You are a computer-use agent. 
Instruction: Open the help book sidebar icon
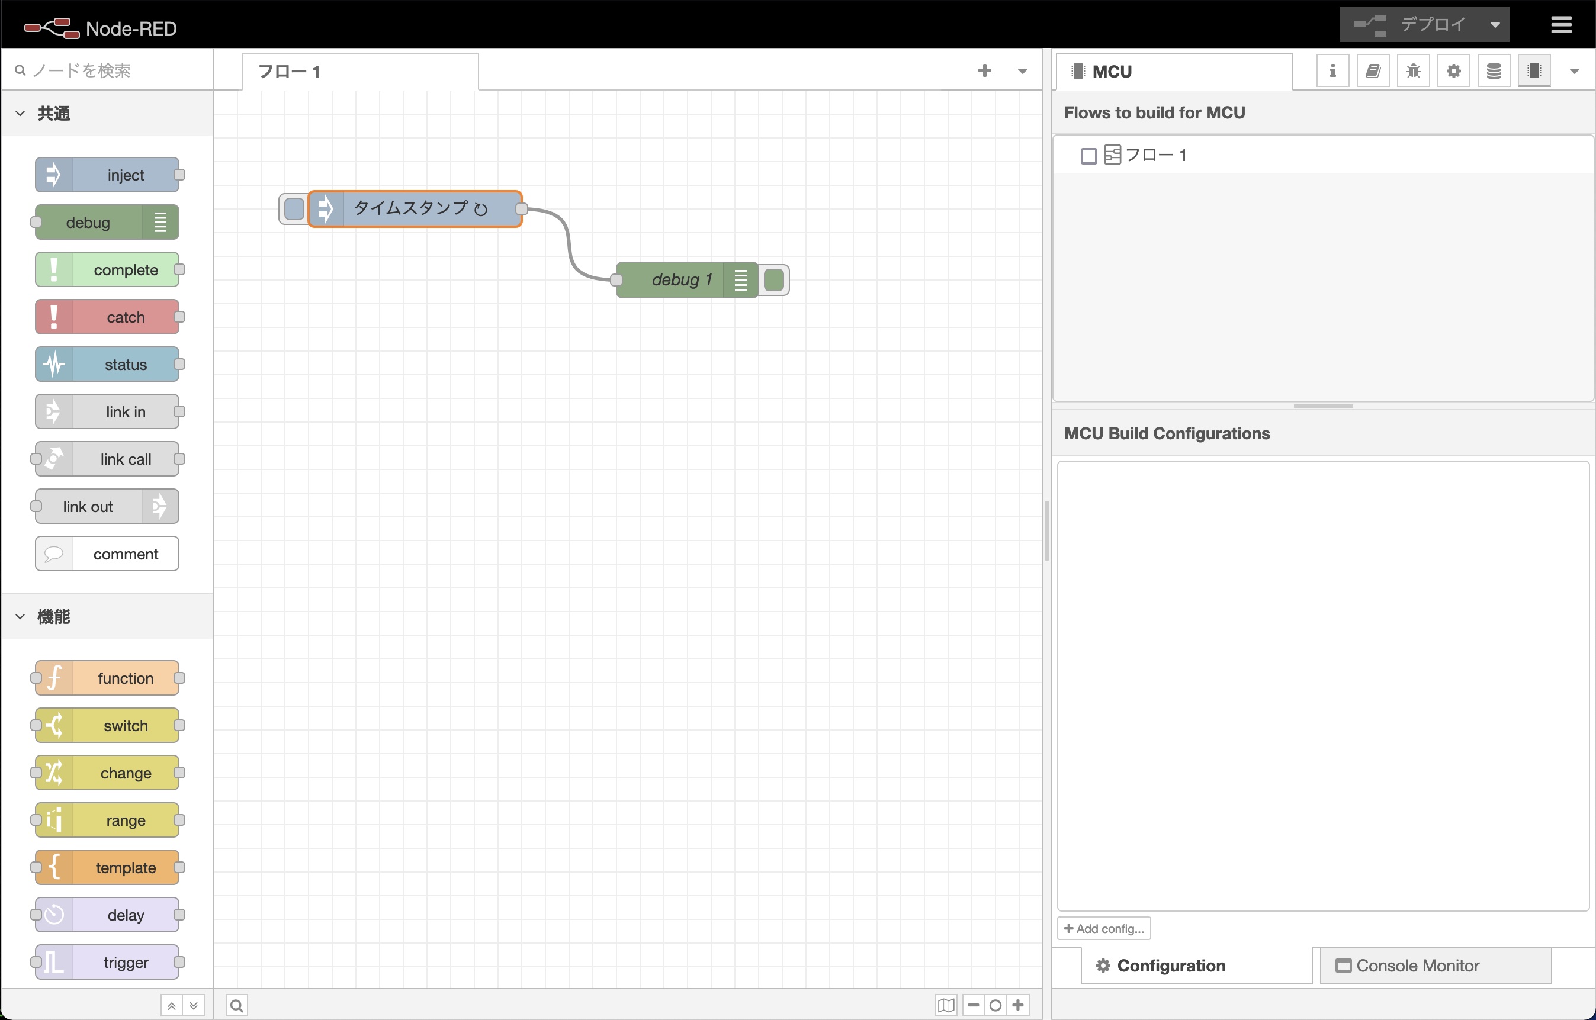[1373, 71]
